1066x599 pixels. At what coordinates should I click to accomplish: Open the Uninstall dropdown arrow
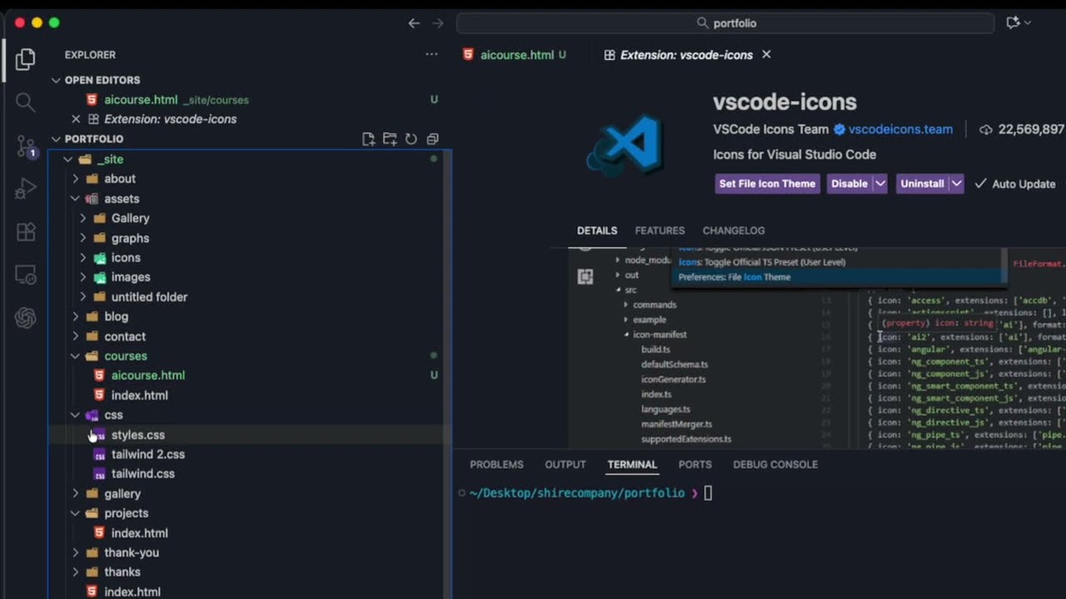point(956,184)
